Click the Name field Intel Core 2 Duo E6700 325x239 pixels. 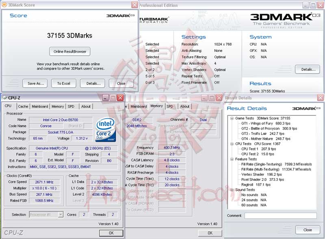click(x=61, y=120)
